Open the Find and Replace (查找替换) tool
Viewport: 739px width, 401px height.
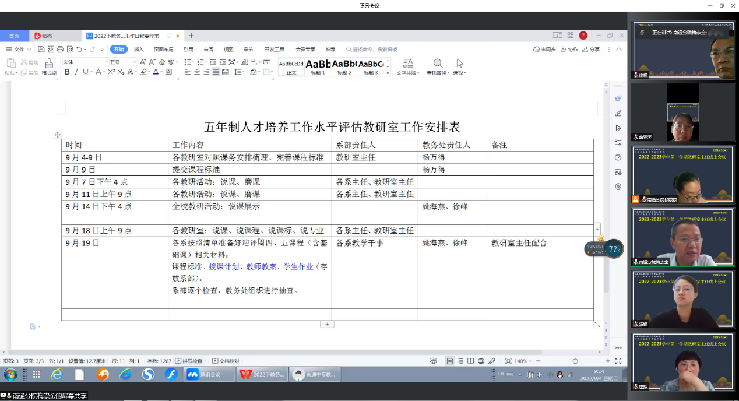point(438,66)
